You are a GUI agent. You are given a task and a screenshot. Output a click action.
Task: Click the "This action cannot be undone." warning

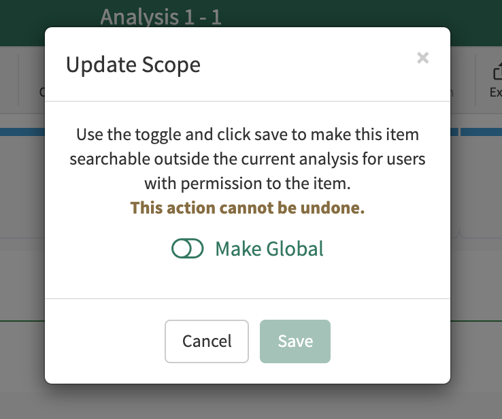tap(248, 207)
